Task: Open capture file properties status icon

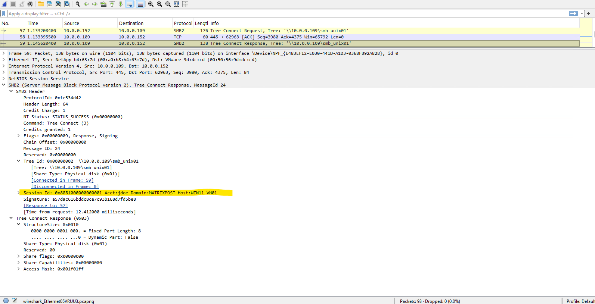Action: (15, 301)
